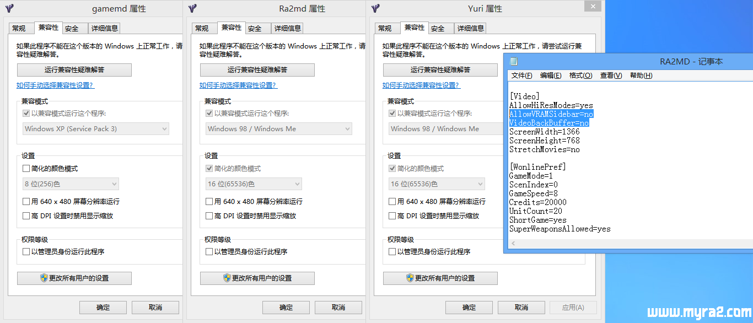The width and height of the screenshot is (753, 323).
Task: Click the gamemd properties window title icon
Action: coord(9,8)
